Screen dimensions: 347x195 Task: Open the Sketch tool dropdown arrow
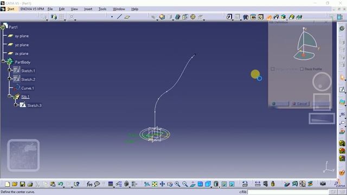point(345,93)
